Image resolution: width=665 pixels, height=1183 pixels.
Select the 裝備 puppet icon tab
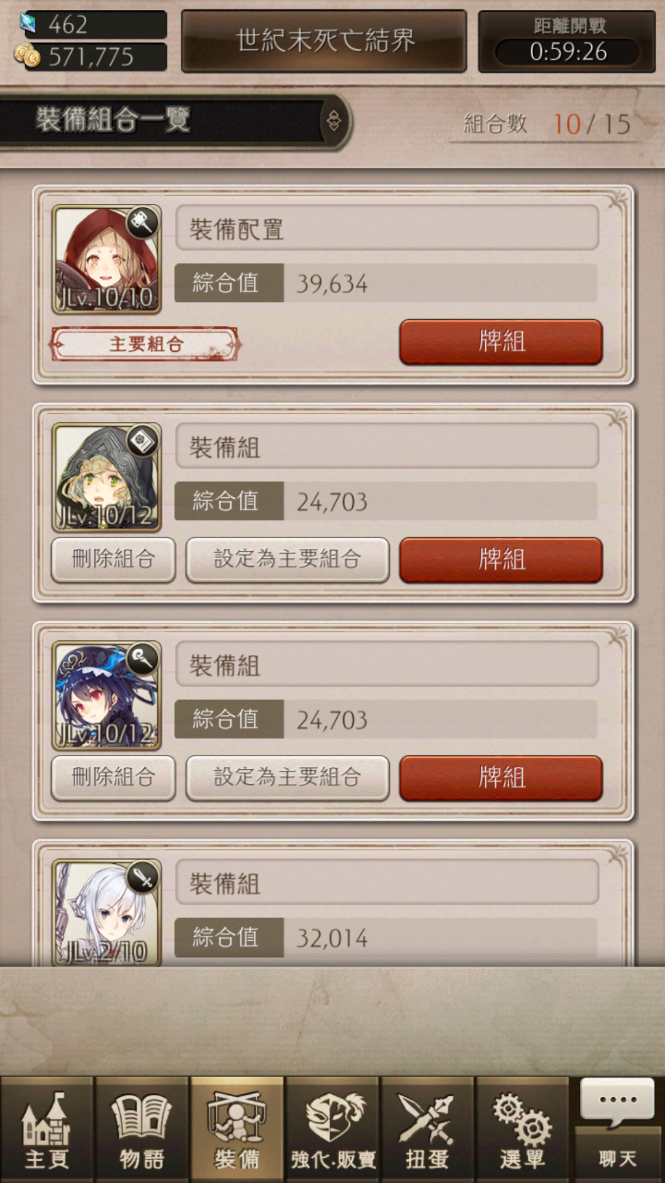coord(237,1129)
